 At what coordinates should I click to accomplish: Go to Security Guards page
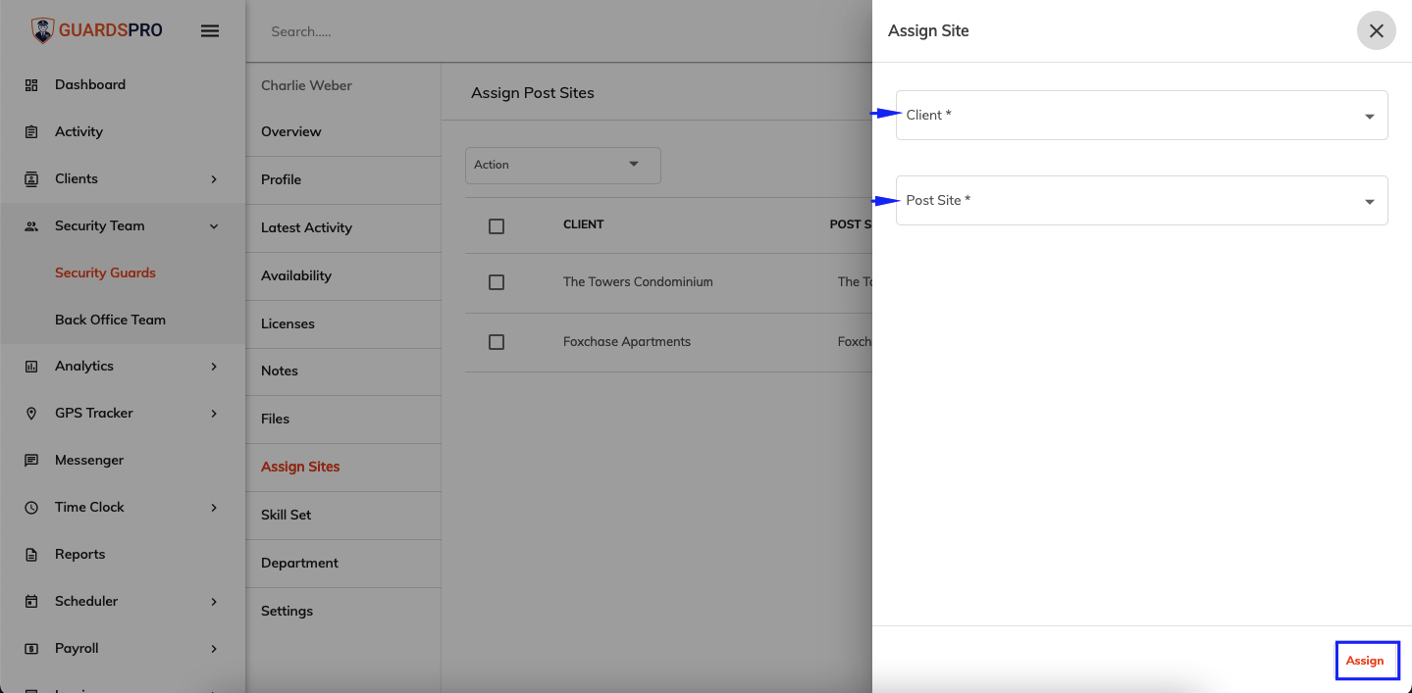(105, 272)
